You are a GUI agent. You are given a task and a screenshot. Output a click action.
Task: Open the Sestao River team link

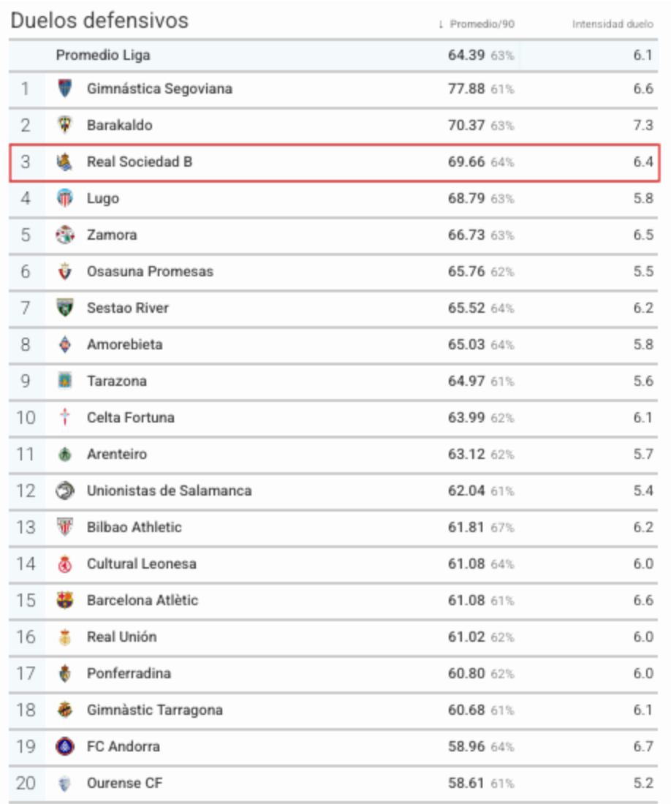pyautogui.click(x=128, y=308)
